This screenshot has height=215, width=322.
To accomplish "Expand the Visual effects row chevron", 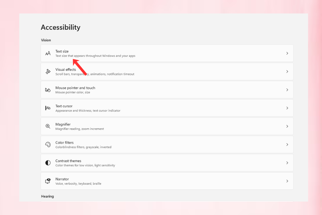I will (x=287, y=71).
